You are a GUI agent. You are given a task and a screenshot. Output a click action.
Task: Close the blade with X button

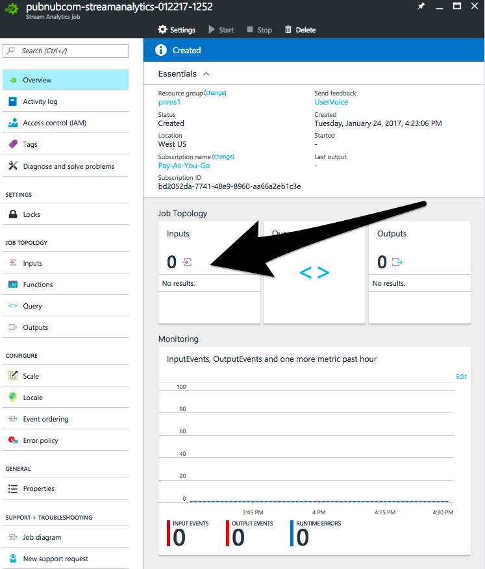pyautogui.click(x=475, y=6)
